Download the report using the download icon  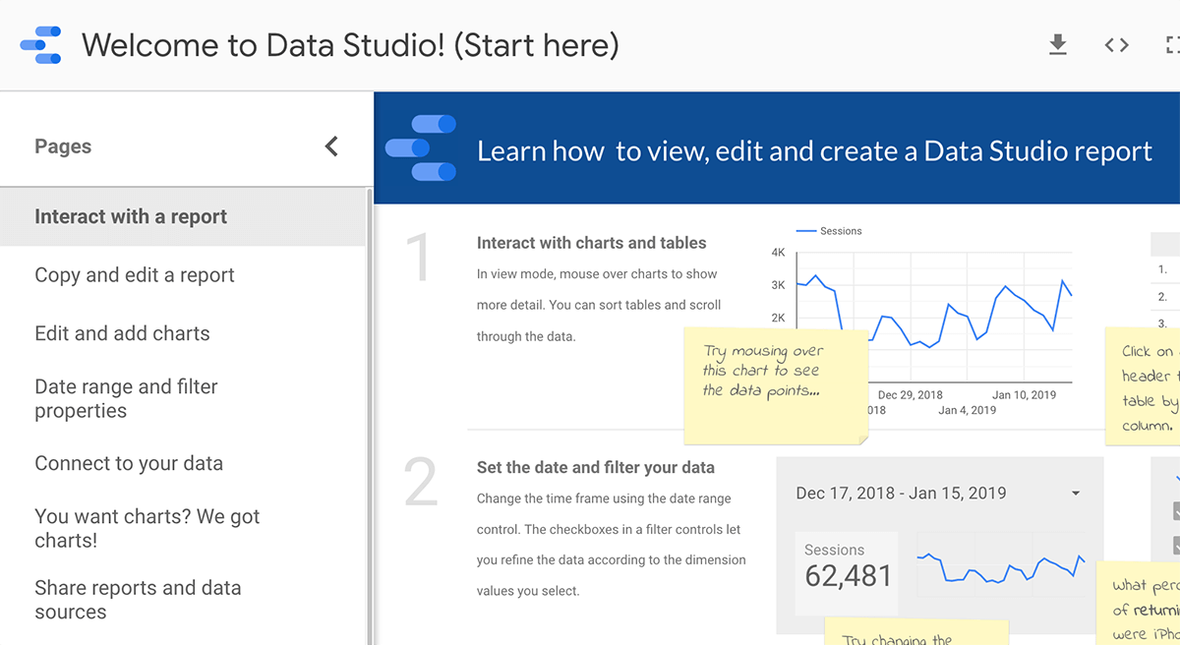[x=1058, y=45]
